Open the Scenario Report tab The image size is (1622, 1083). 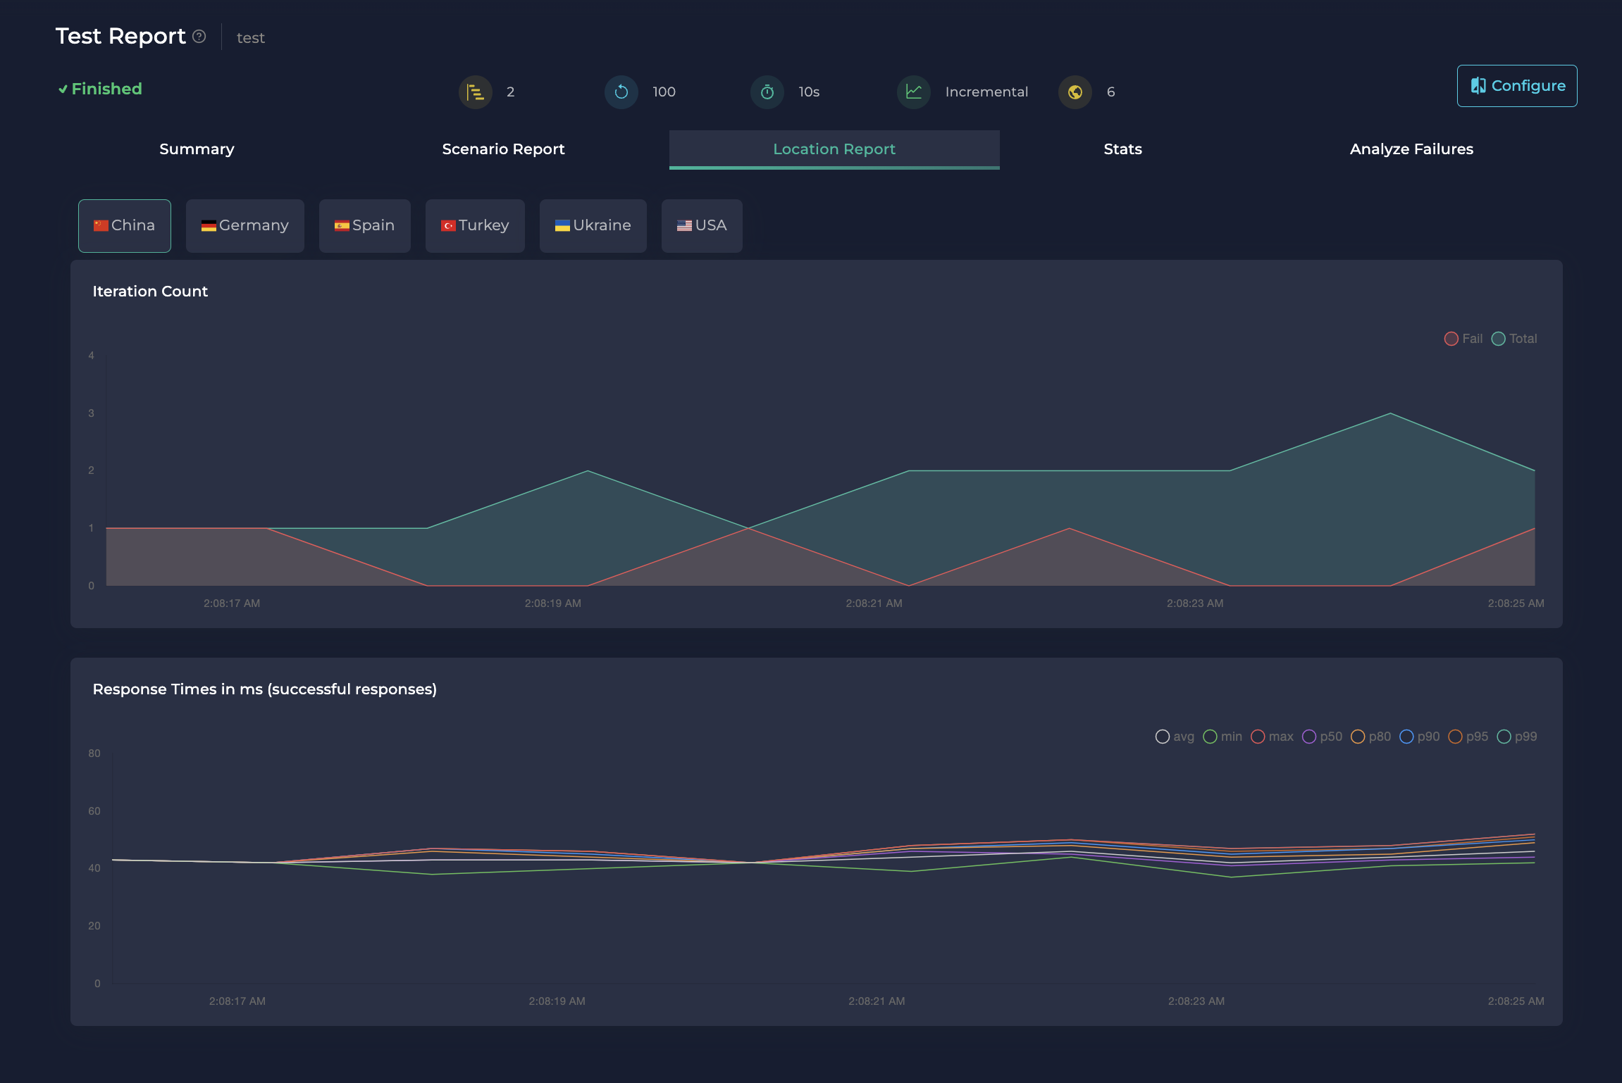point(503,149)
